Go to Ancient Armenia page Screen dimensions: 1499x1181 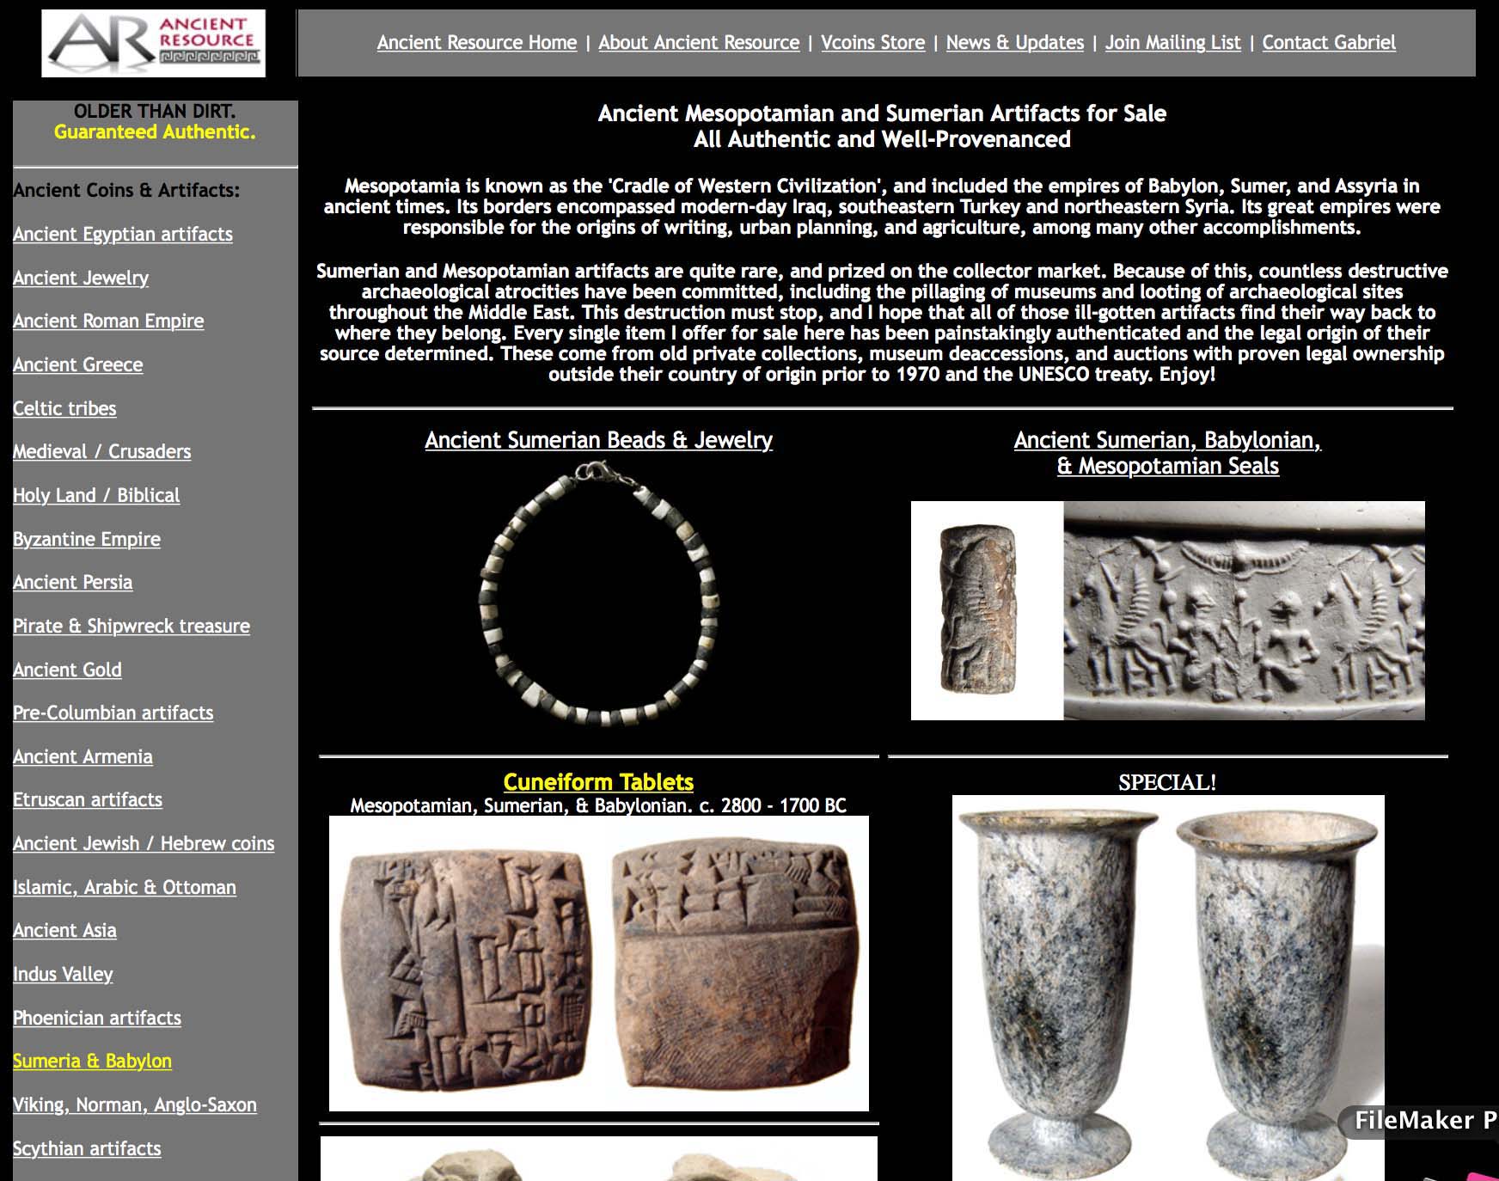pos(83,756)
